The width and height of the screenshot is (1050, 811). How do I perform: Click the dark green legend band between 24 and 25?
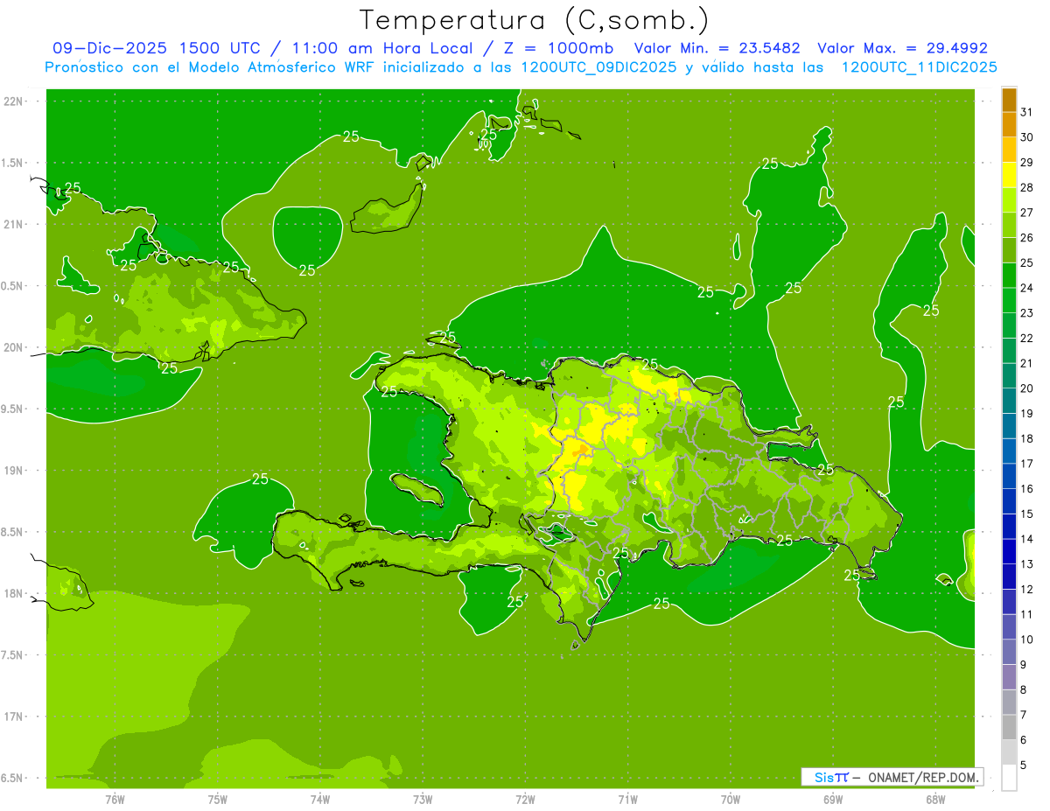click(1009, 276)
